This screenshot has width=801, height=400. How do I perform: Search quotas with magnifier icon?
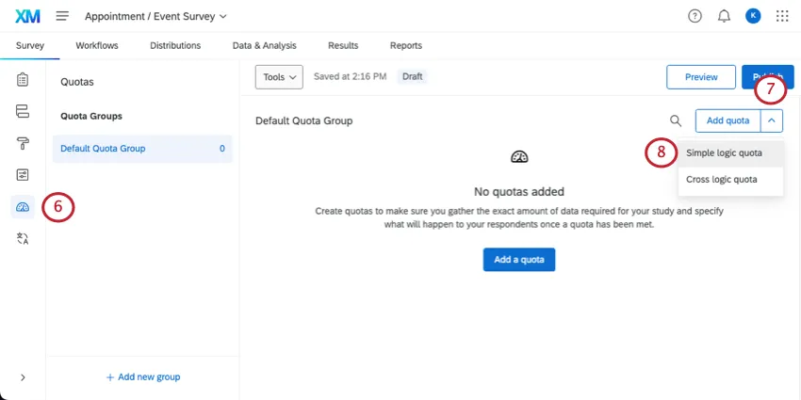pyautogui.click(x=675, y=120)
